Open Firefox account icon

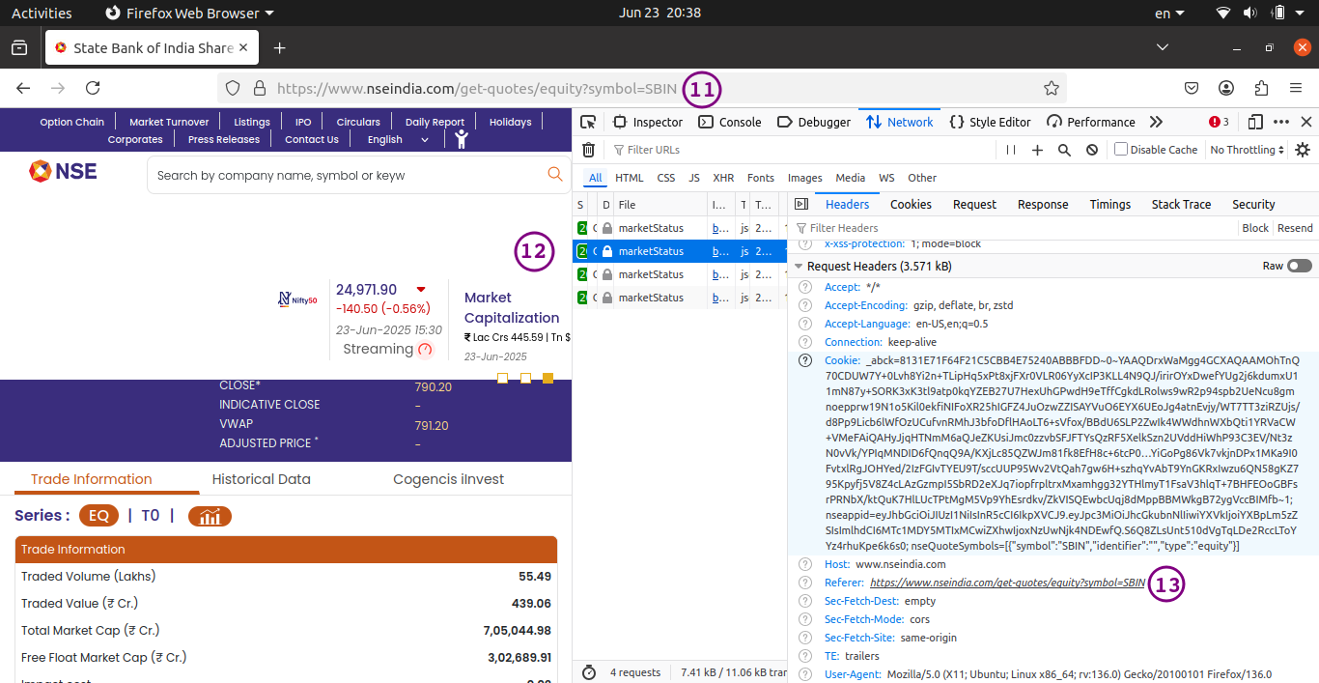point(1226,88)
